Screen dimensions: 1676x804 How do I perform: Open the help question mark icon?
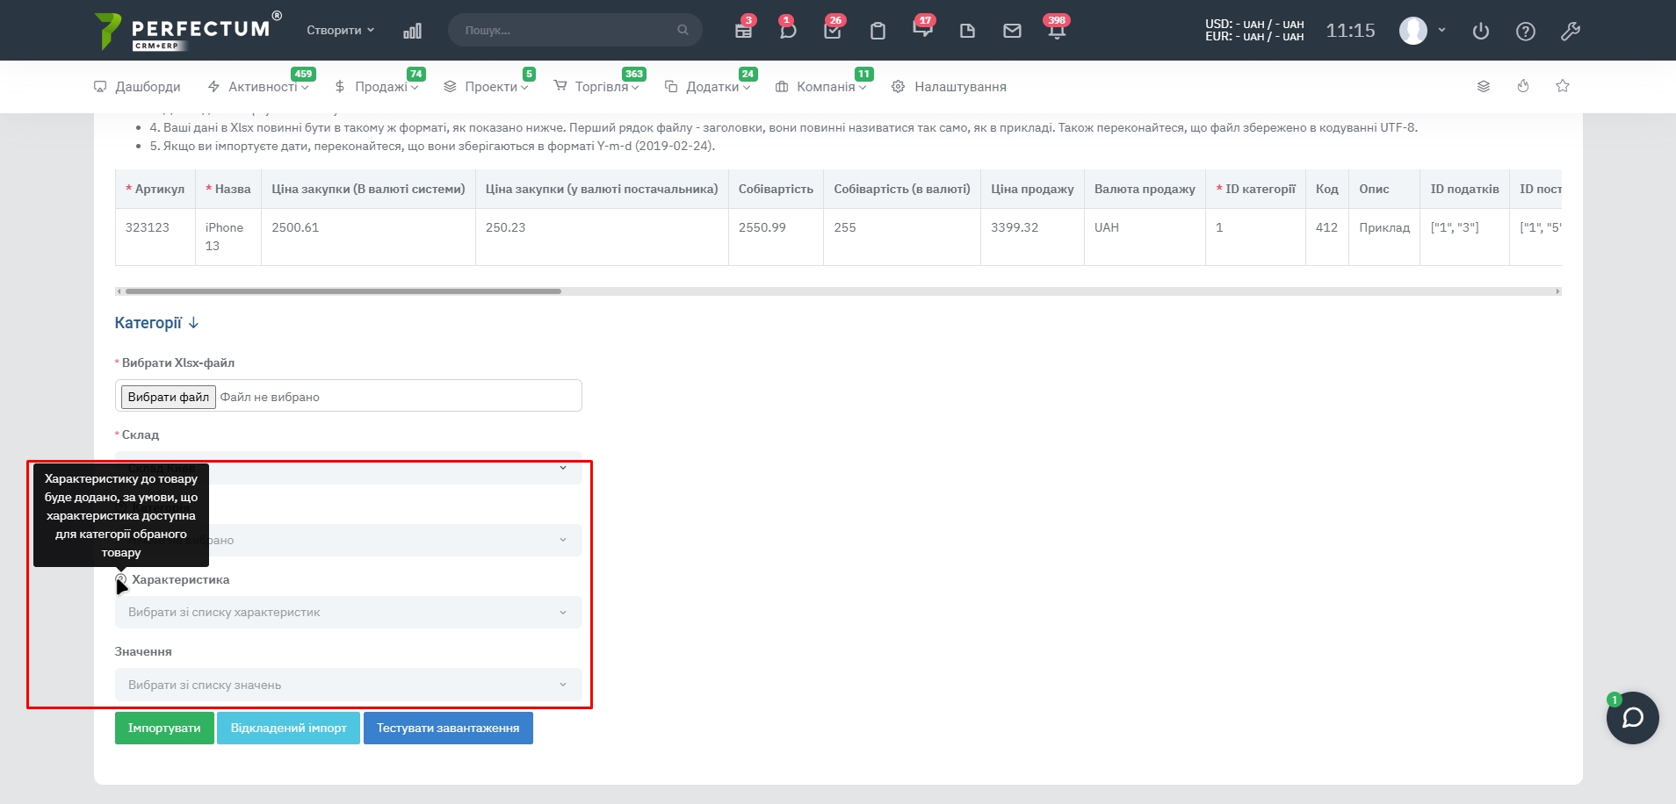(1525, 31)
